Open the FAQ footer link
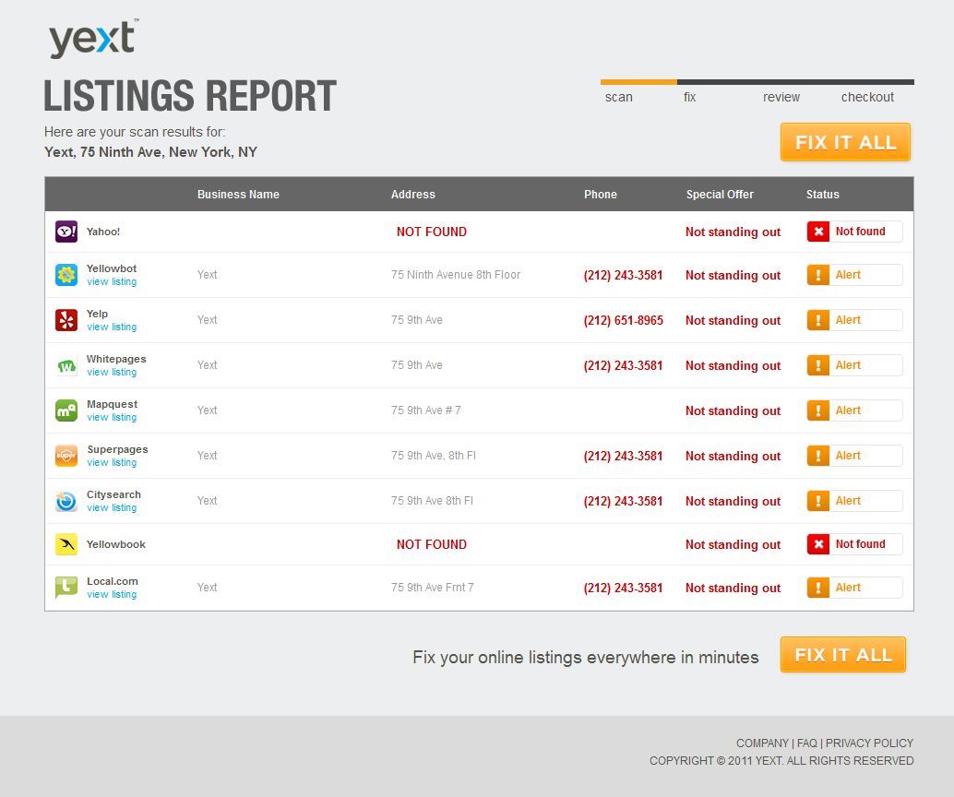 coord(806,743)
